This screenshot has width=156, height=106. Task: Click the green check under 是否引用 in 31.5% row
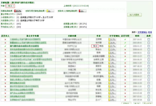pyautogui.click(x=125, y=39)
